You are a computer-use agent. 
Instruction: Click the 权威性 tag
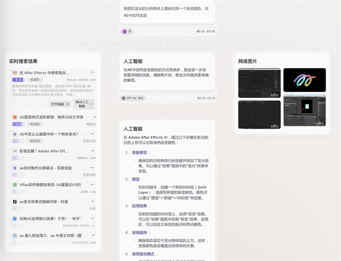[35, 79]
